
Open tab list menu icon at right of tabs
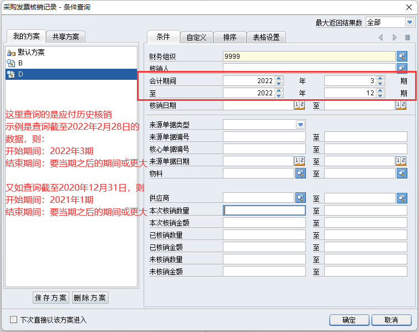(x=407, y=38)
